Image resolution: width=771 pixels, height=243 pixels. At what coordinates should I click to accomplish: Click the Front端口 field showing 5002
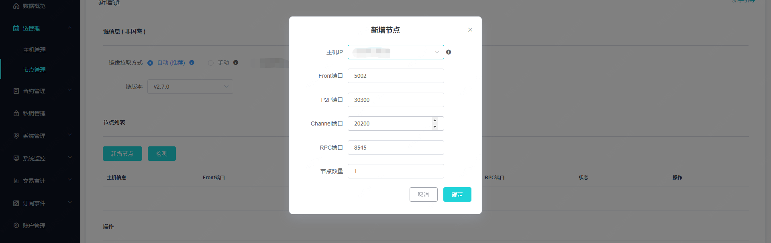pos(396,76)
